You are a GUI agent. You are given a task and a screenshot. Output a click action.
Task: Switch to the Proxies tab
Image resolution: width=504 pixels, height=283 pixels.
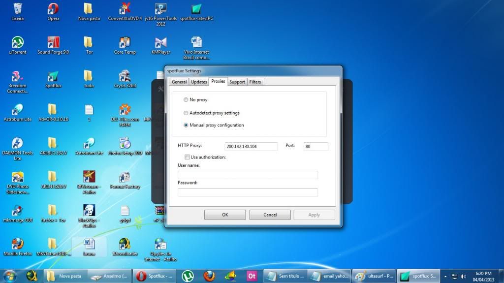point(218,81)
